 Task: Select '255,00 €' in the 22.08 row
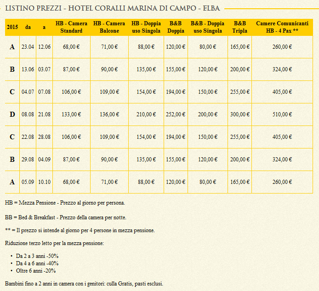[240, 137]
